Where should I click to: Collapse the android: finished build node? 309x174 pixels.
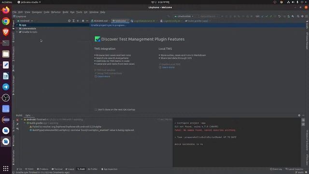coord(22,119)
